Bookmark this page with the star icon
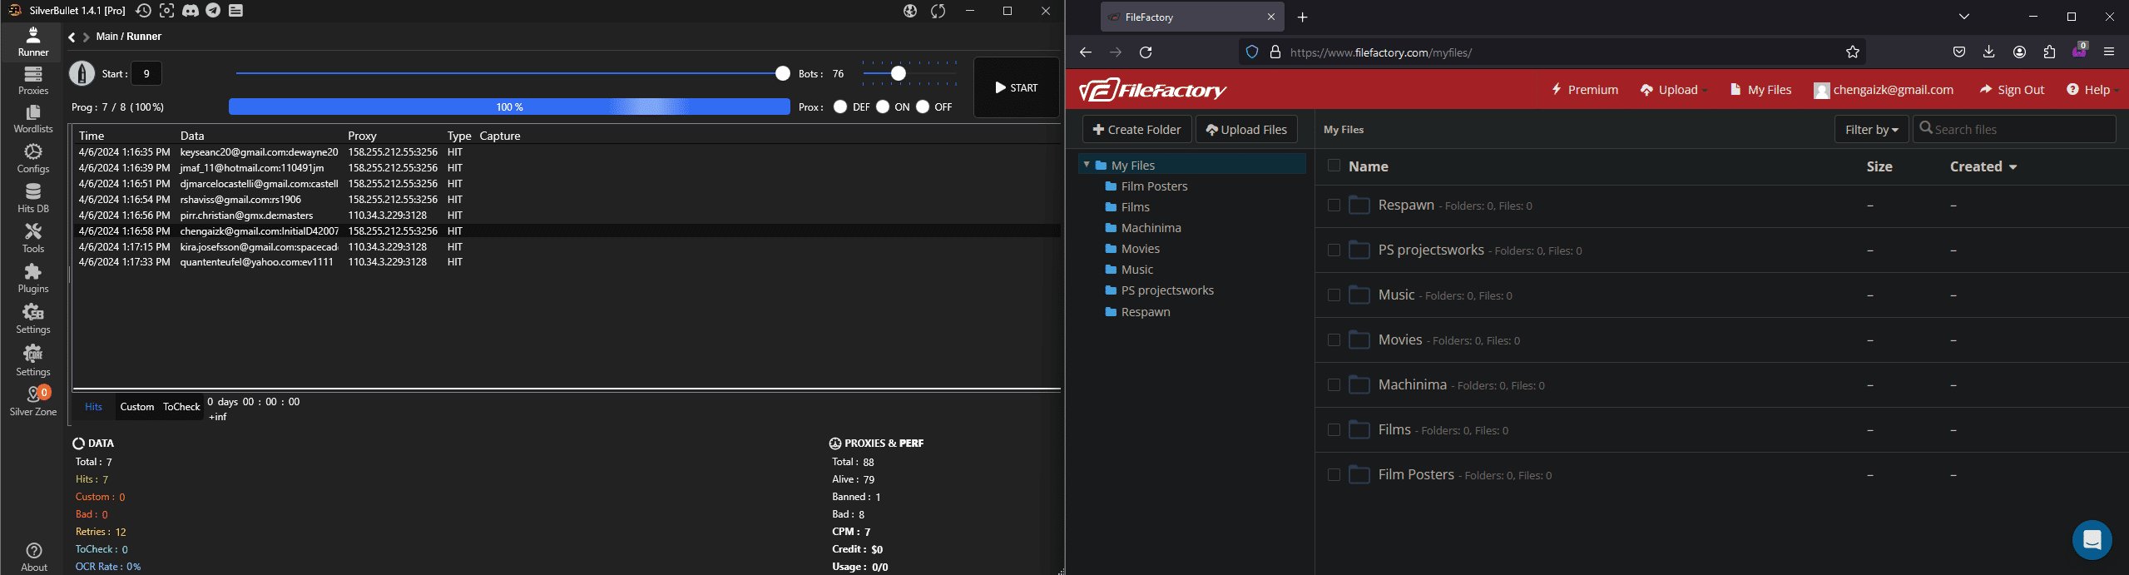Screen dimensions: 2129x575 [1853, 52]
